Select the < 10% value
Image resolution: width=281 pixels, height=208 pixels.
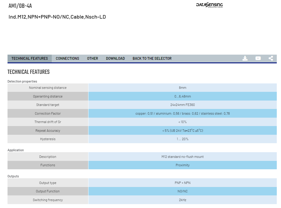(x=183, y=122)
